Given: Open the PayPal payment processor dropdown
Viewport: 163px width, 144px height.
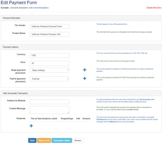Looking at the screenshot, I should [x=50, y=79].
